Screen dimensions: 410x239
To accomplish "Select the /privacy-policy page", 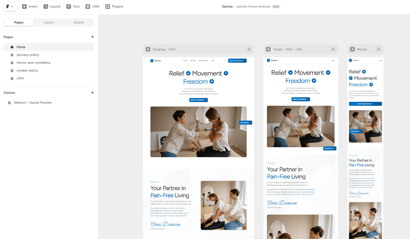I will click(49, 55).
